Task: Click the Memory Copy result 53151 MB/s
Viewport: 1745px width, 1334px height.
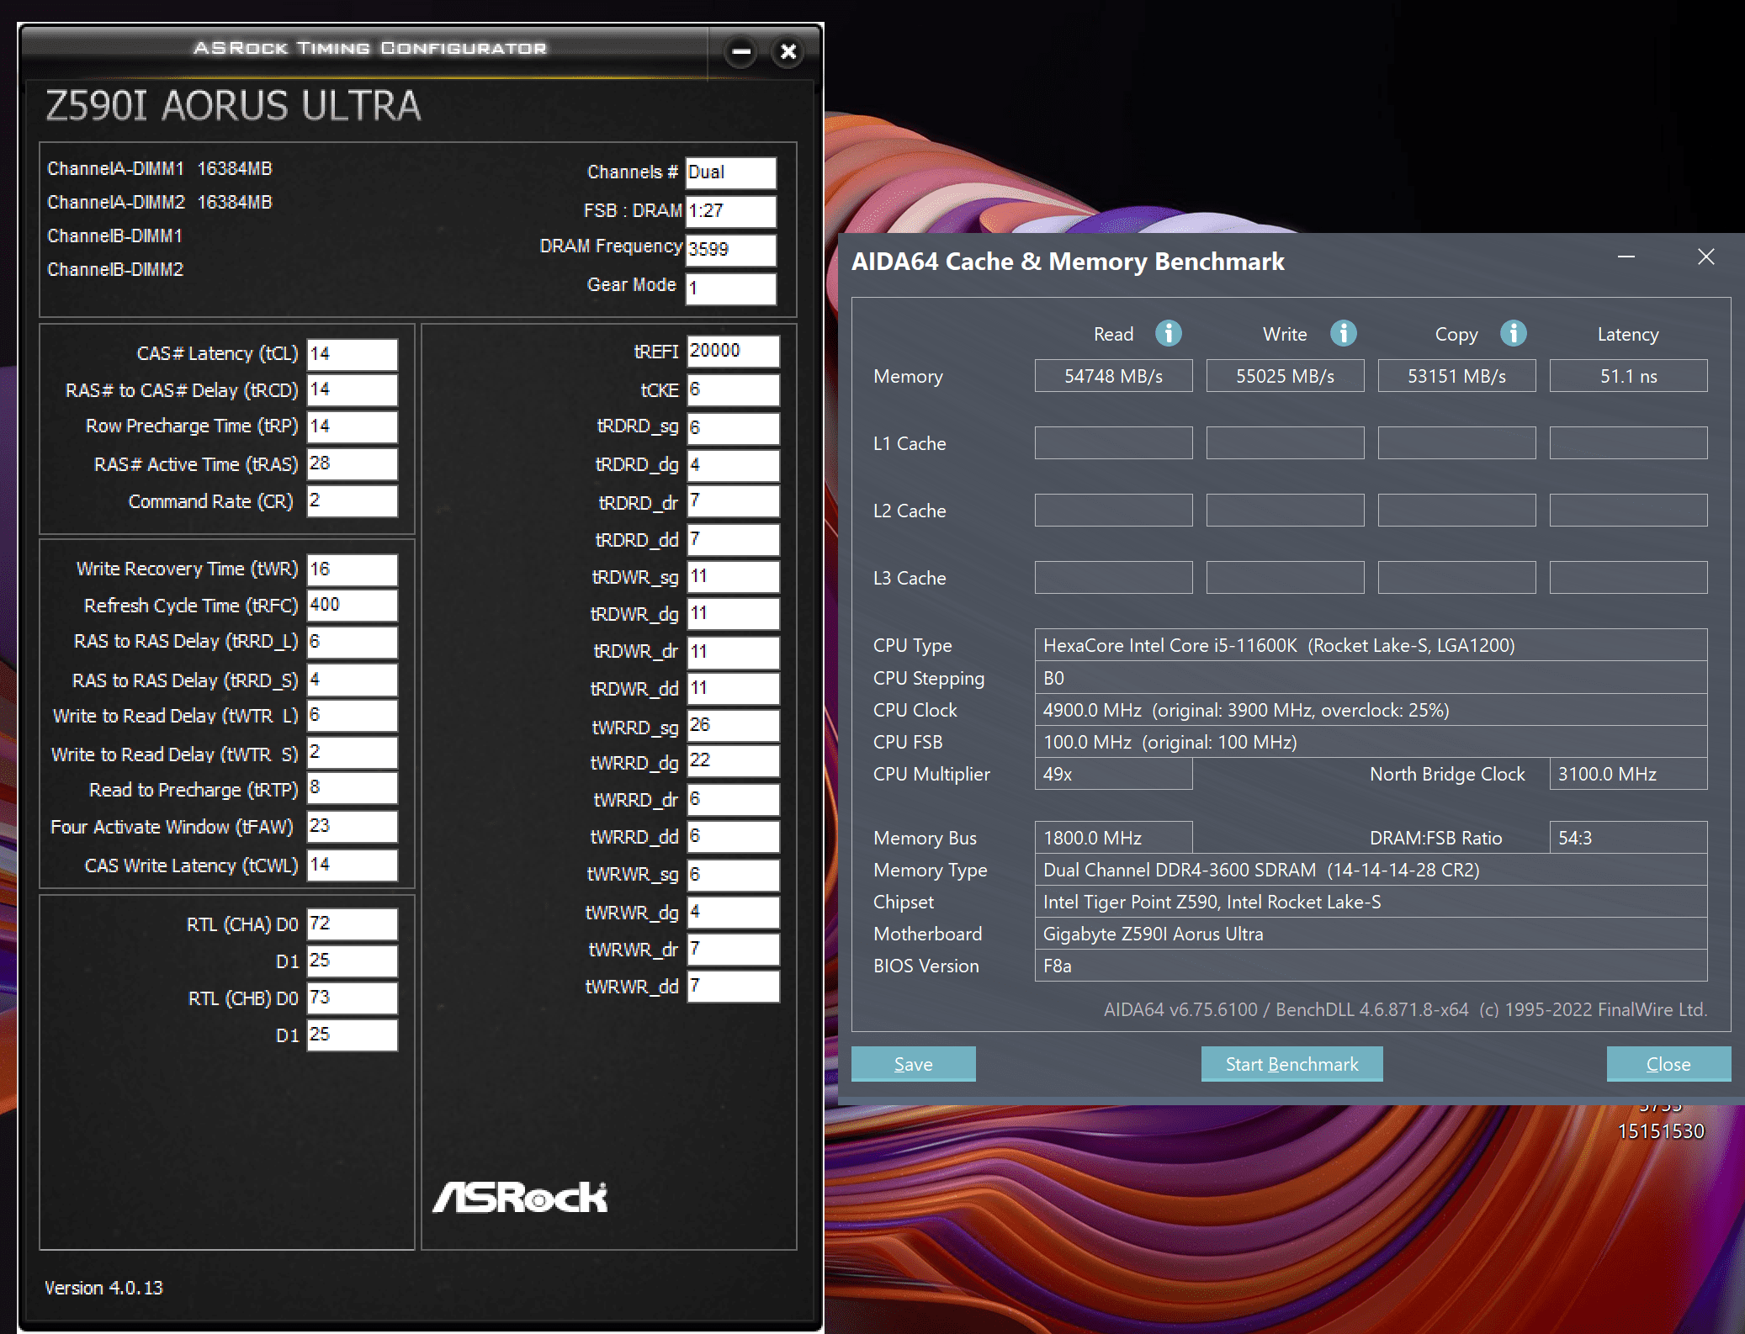Action: pyautogui.click(x=1456, y=376)
